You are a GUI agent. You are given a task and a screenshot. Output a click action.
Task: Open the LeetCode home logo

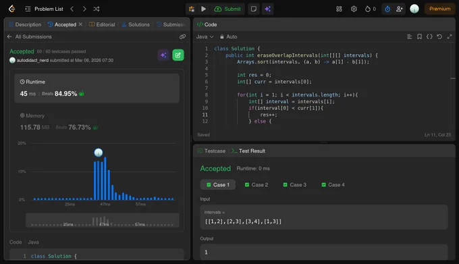[11, 9]
